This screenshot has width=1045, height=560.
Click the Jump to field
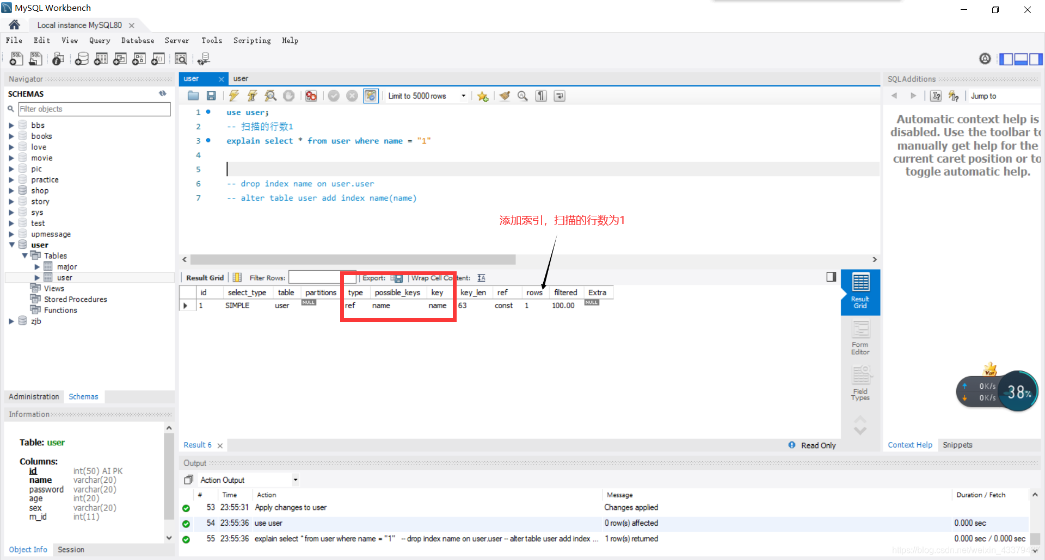click(x=1003, y=96)
